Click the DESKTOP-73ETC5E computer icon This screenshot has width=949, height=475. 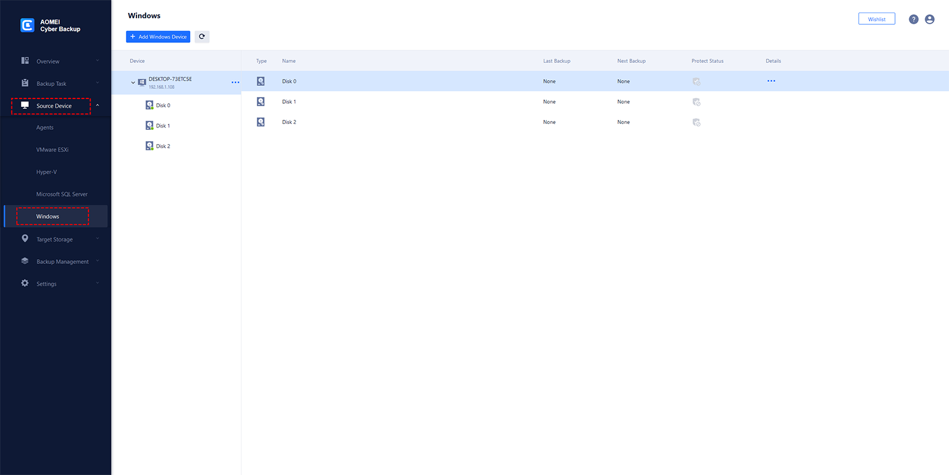pos(142,82)
